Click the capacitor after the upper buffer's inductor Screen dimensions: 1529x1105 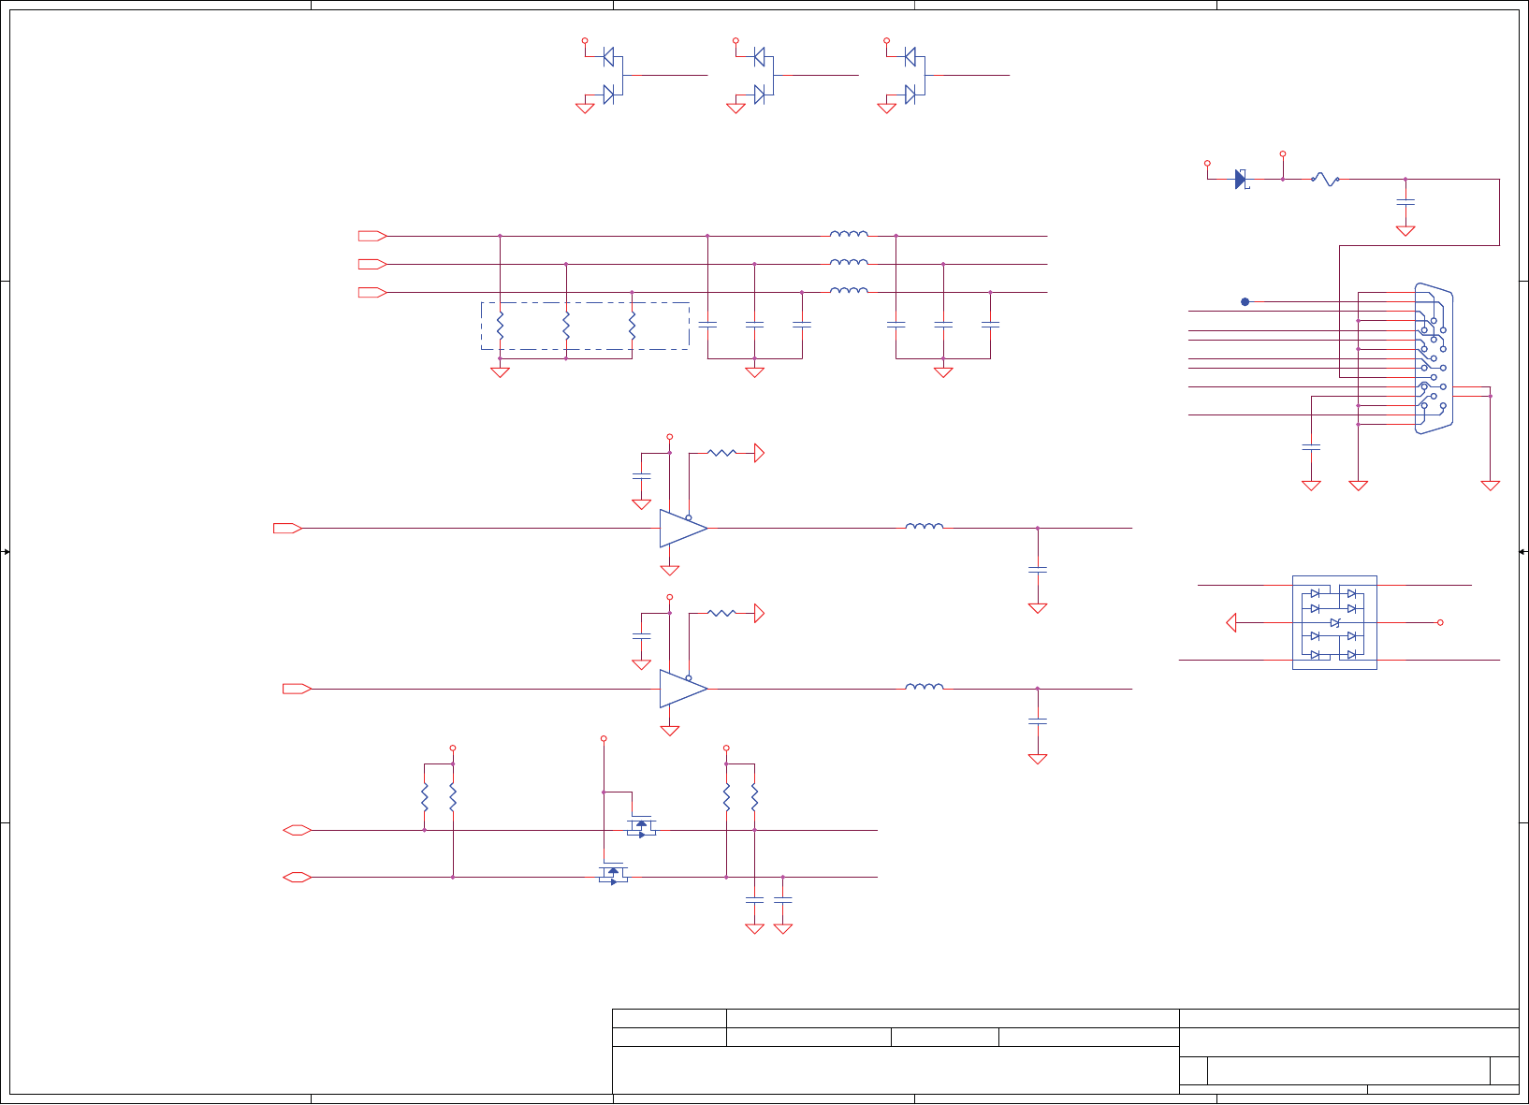tap(1037, 568)
